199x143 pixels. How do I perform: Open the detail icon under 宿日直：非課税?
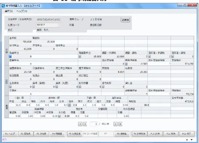(x=149, y=56)
